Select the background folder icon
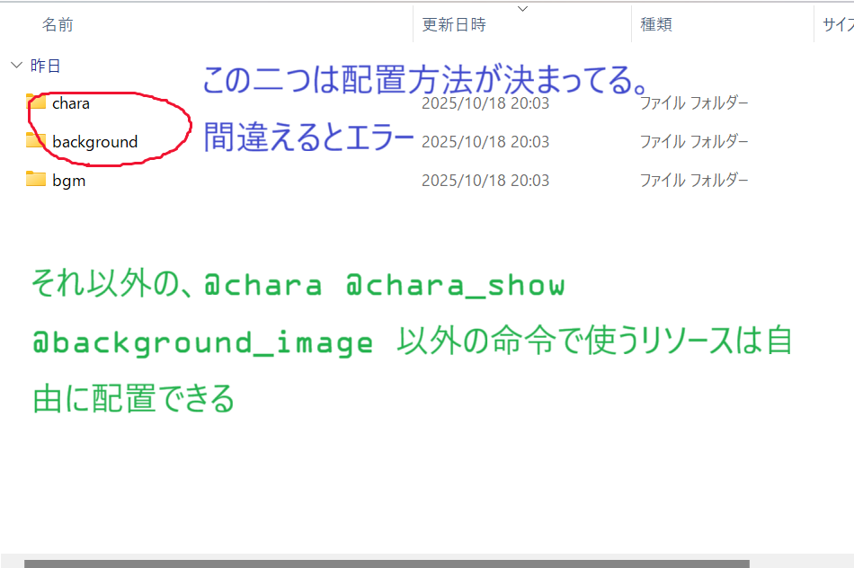The image size is (854, 568). 36,141
